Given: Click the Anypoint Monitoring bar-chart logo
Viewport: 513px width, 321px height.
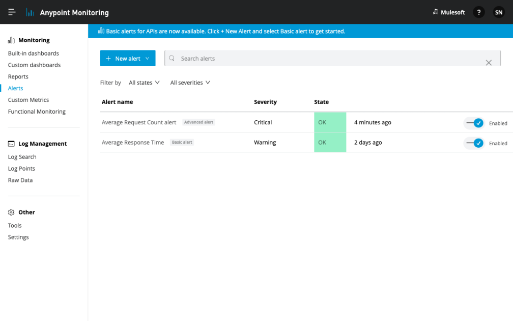Looking at the screenshot, I should pyautogui.click(x=31, y=12).
